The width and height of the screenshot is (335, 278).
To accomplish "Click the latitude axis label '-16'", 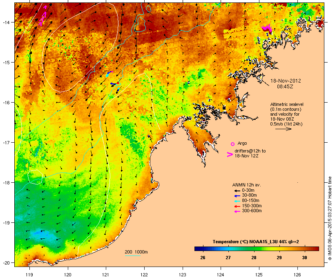I will click(6, 103).
